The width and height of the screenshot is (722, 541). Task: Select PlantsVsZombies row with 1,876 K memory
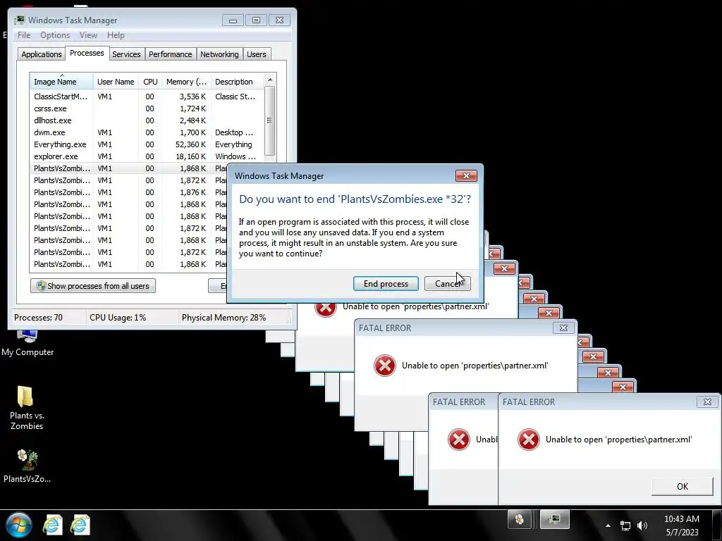[x=128, y=192]
